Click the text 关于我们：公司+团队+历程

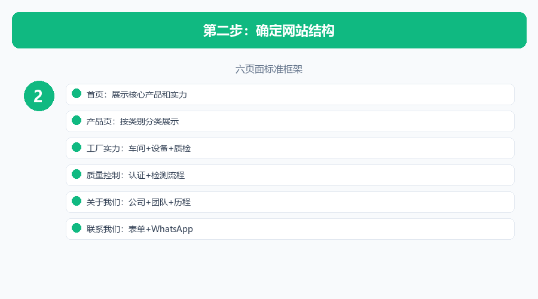(x=138, y=203)
